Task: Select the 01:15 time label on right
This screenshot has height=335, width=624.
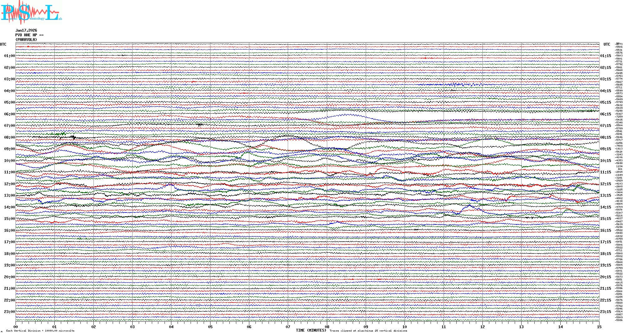Action: click(606, 56)
